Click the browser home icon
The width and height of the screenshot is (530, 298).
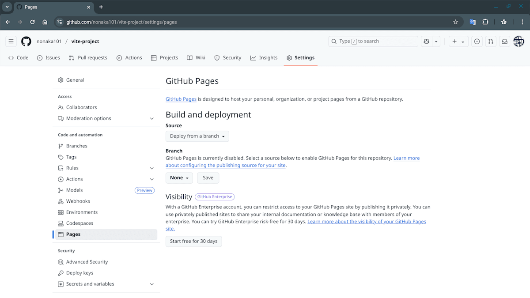tap(45, 22)
